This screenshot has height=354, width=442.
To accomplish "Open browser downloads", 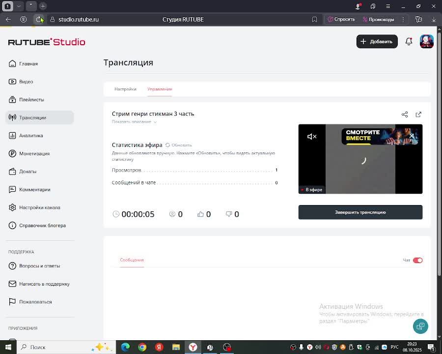I will point(434,20).
